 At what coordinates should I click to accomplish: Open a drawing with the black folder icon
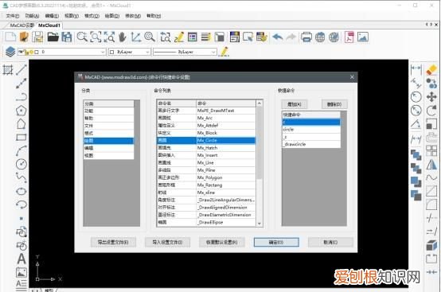tap(53, 37)
